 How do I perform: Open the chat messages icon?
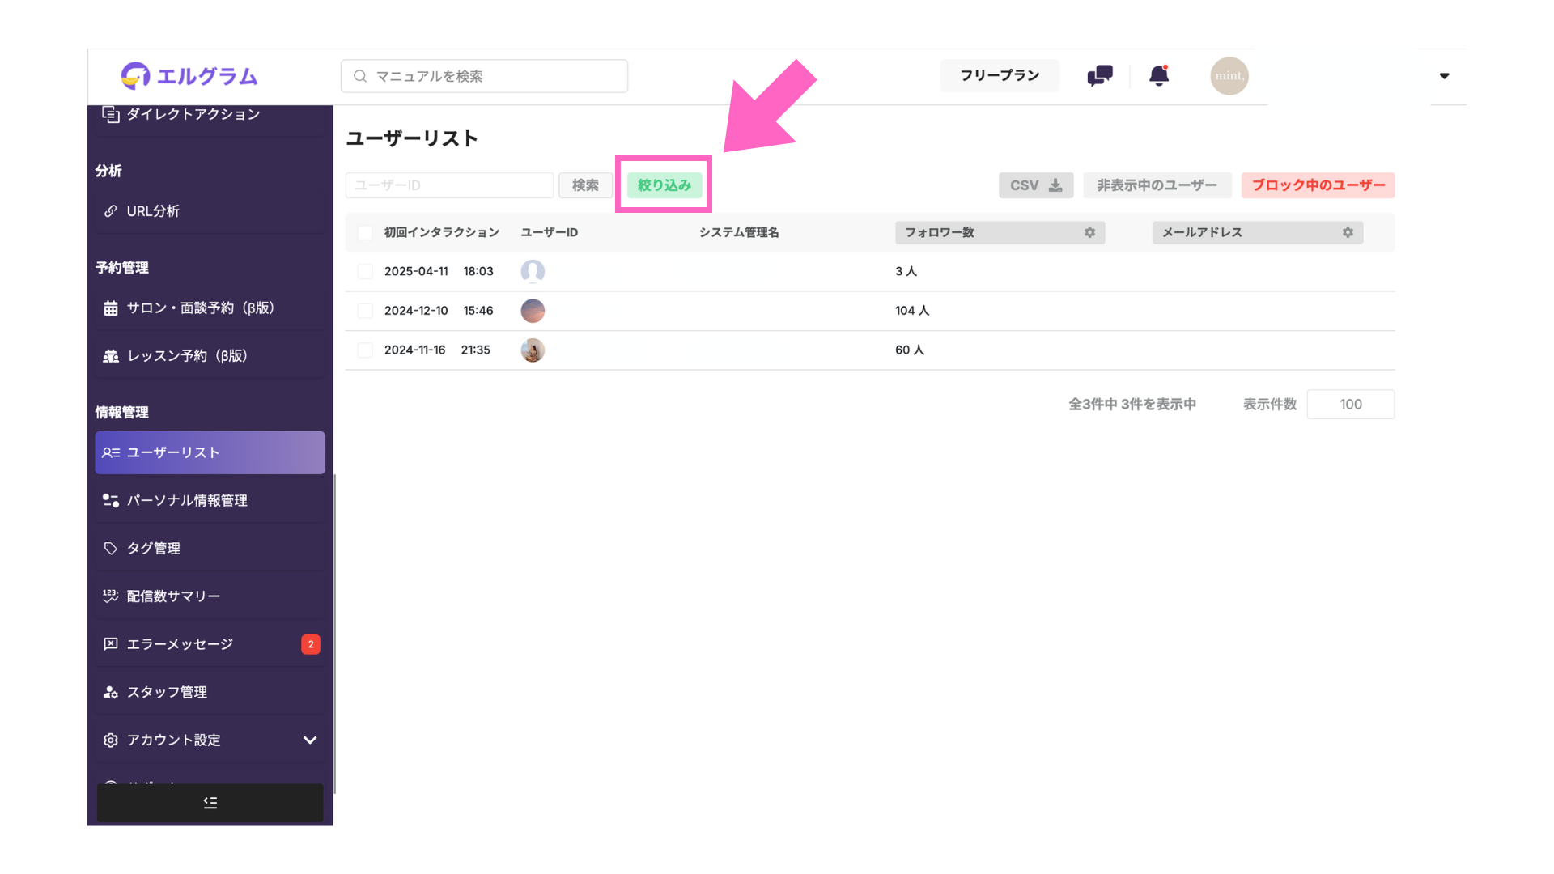[x=1099, y=76]
